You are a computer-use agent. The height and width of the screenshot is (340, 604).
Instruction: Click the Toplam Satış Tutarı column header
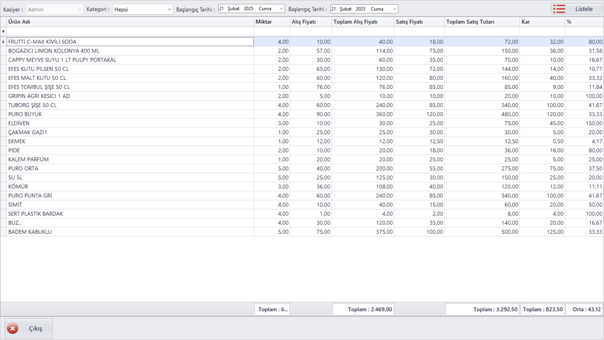point(482,22)
